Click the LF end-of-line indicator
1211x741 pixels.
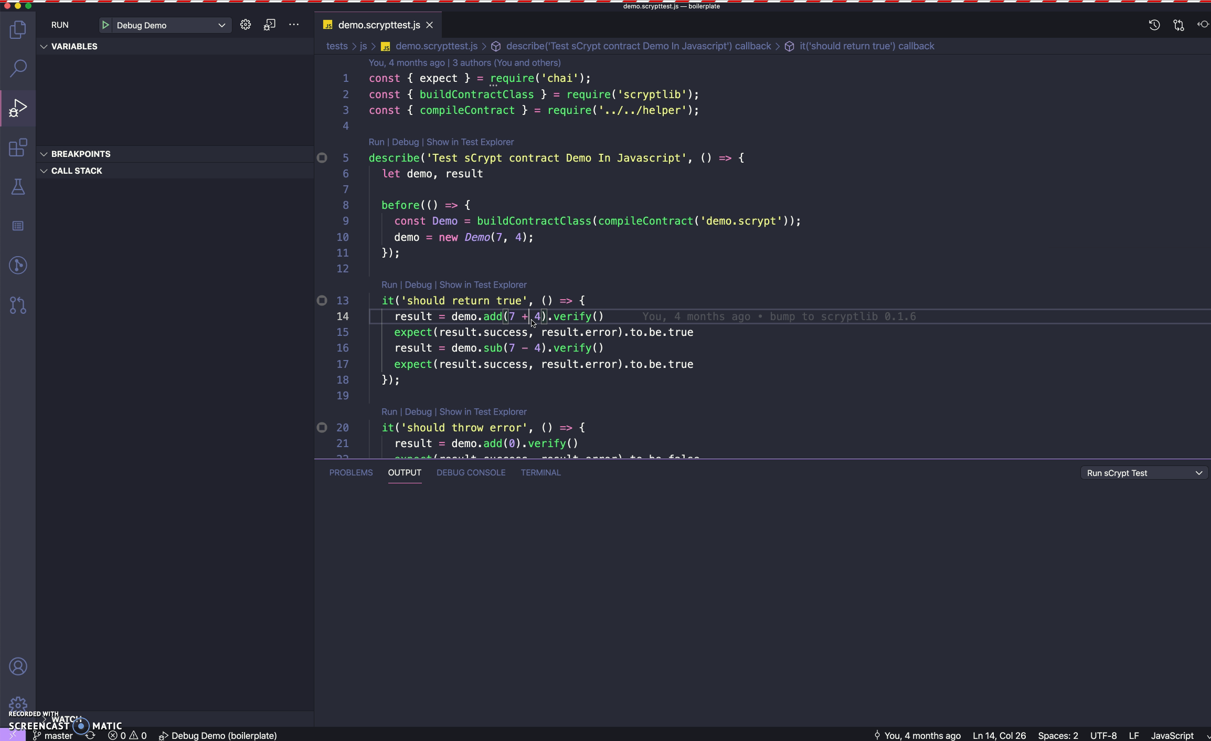point(1133,735)
